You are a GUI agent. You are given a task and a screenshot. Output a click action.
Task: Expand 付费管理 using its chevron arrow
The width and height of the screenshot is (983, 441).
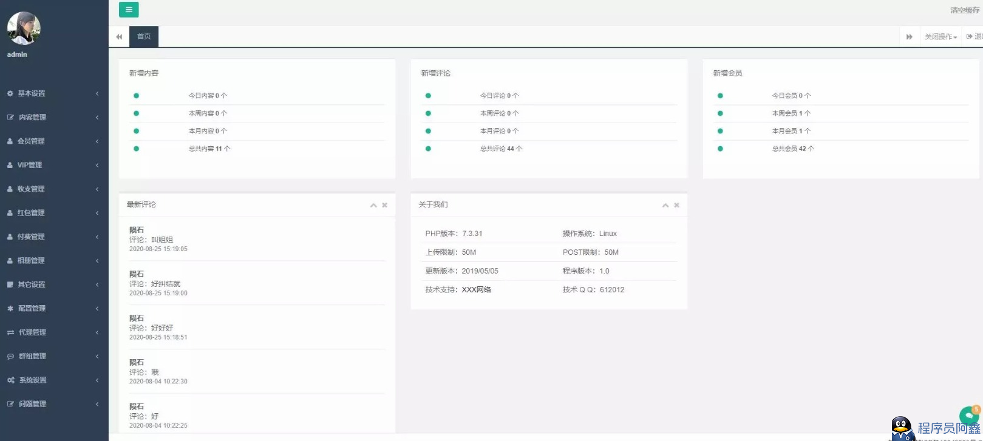[x=97, y=237]
